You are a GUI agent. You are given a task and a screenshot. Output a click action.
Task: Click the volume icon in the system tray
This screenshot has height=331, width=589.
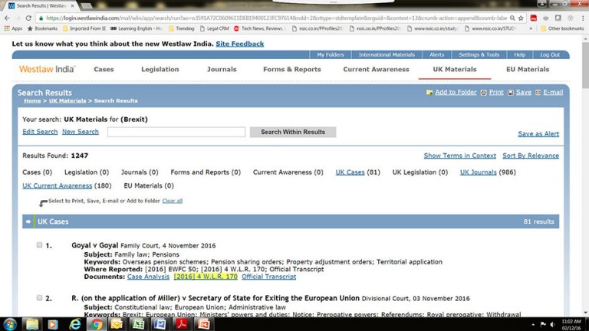[552, 325]
